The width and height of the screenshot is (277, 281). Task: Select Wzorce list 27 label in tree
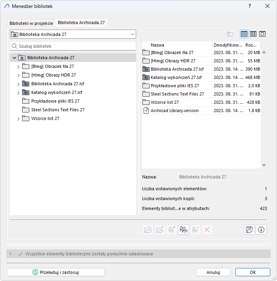click(45, 118)
